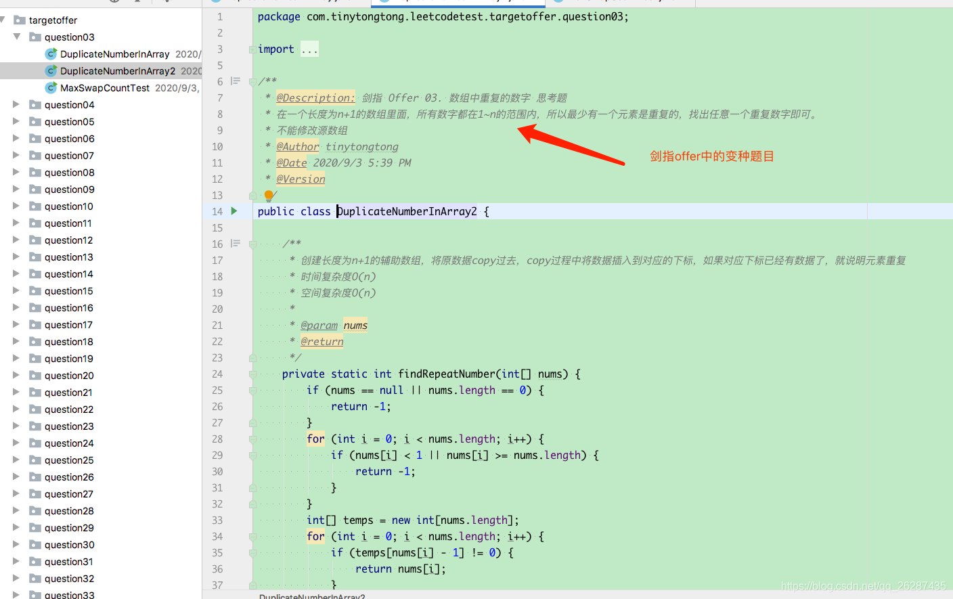Click the @Date tag in the Javadoc
This screenshot has height=599, width=953.
(x=292, y=163)
